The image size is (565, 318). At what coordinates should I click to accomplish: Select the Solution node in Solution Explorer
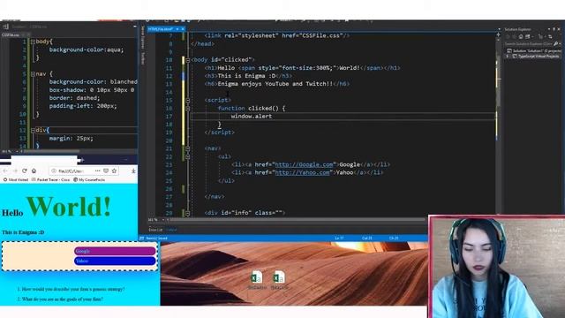[x=534, y=51]
